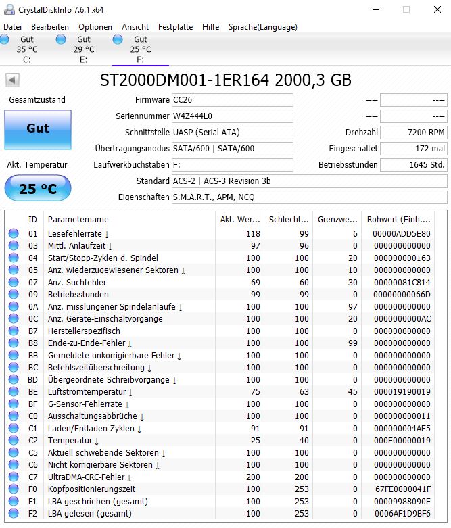451x528 pixels.
Task: Click raw value 000E00000019 in Temperatur row
Action: coord(402,440)
